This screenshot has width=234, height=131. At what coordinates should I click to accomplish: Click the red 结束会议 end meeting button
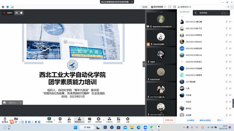pyautogui.click(x=169, y=120)
